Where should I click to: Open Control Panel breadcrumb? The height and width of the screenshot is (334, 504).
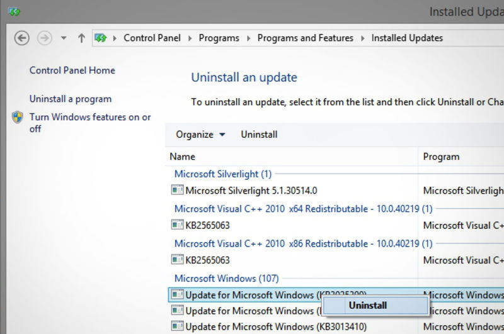[152, 38]
